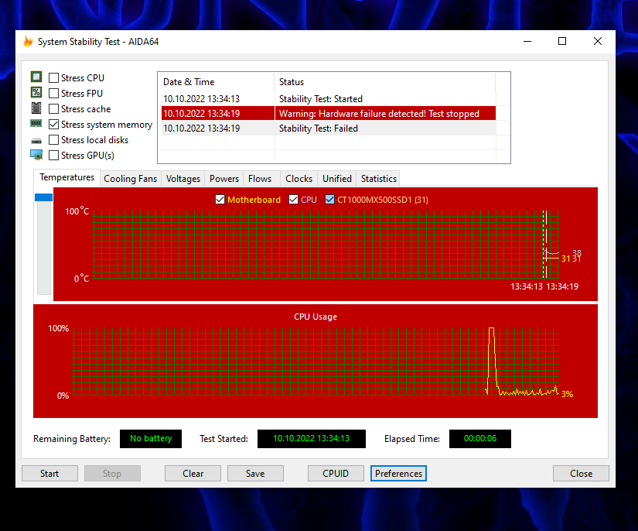638x531 pixels.
Task: Select the 'Stability Test: Failed' log row
Action: click(329, 128)
